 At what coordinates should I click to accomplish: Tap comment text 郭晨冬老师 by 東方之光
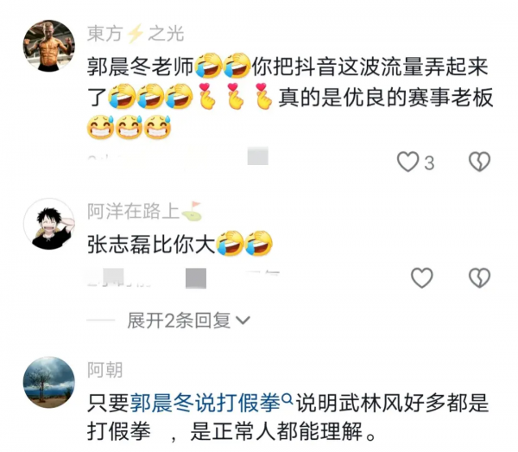point(141,67)
